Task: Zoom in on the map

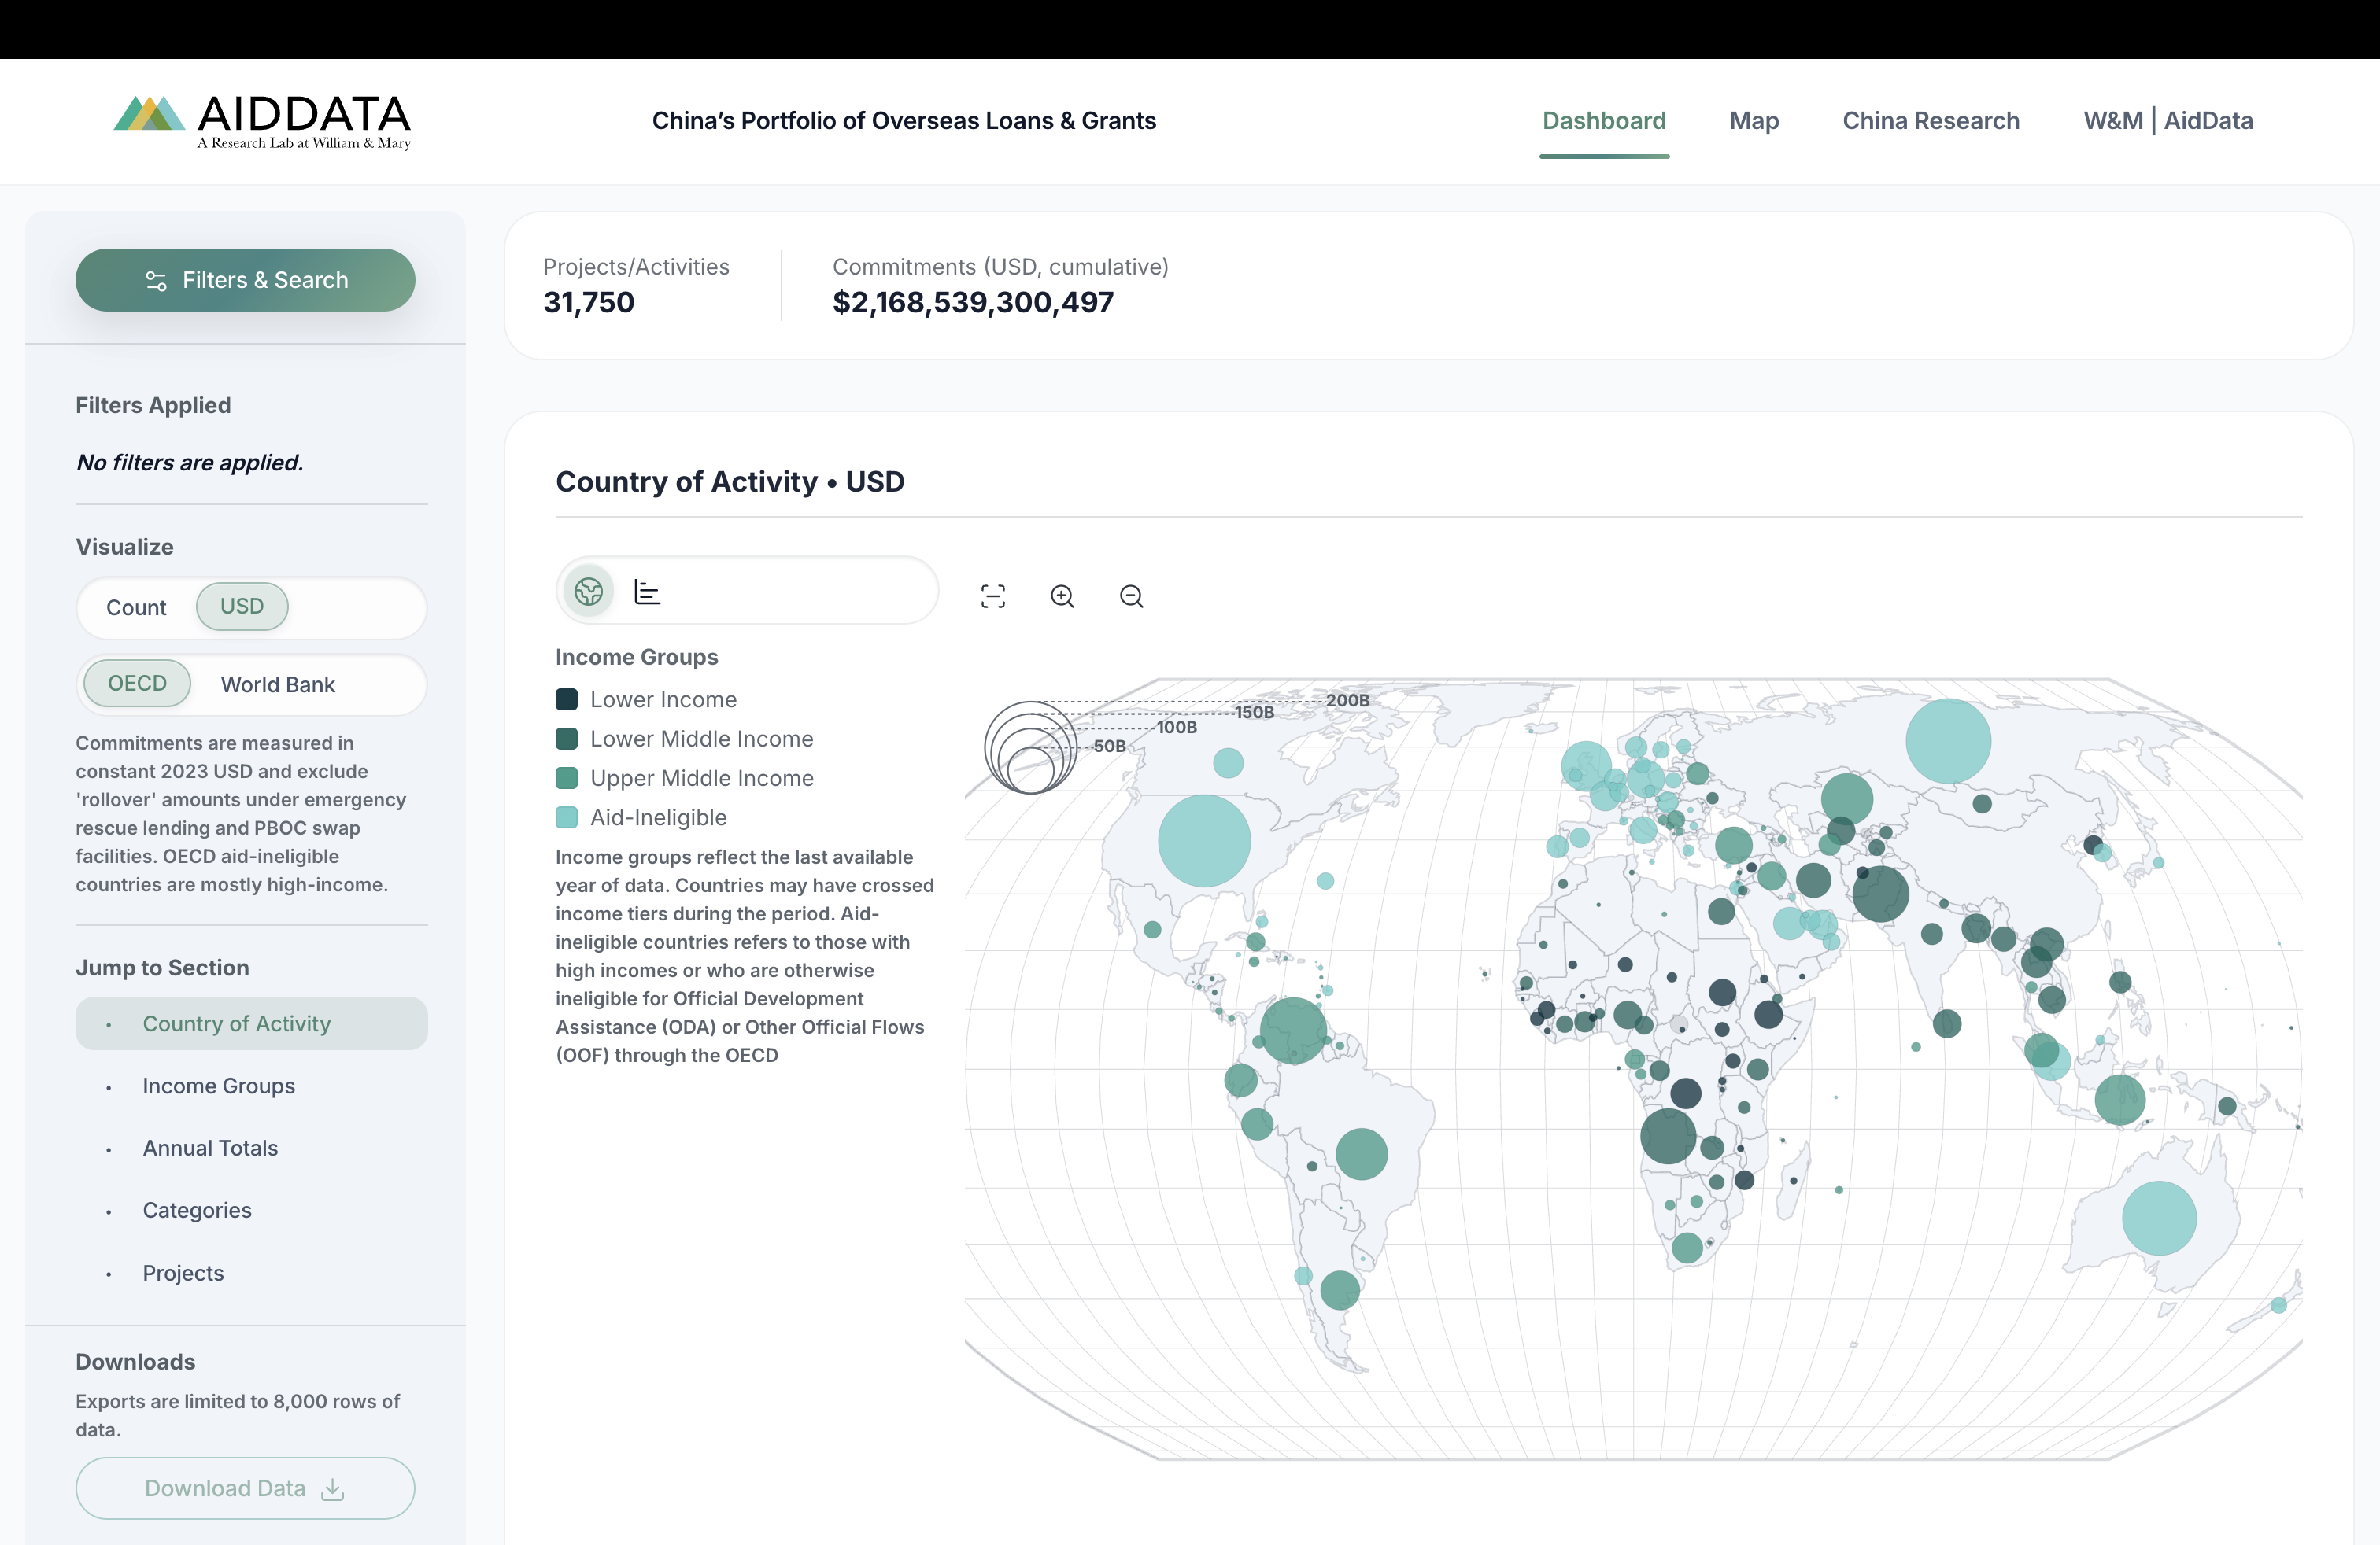Action: point(1062,596)
